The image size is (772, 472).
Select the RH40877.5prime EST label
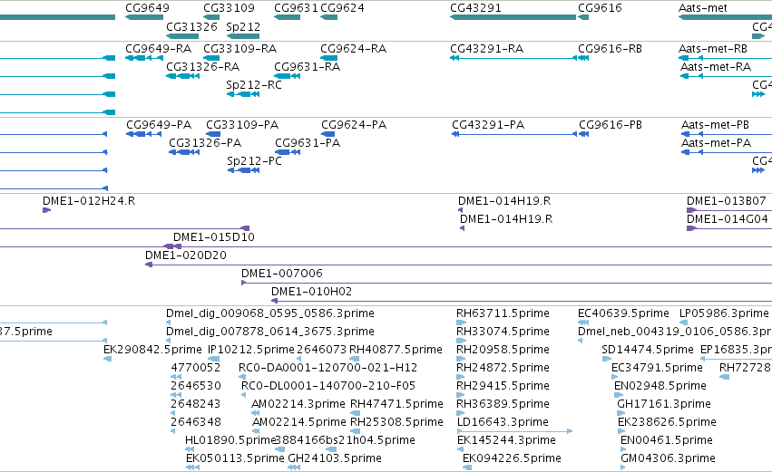(396, 350)
